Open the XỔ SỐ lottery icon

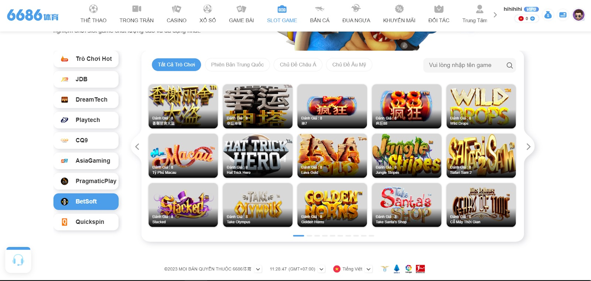[x=208, y=9]
